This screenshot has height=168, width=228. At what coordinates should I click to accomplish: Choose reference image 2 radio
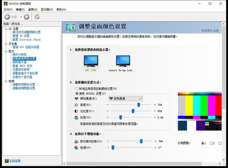pos(211,144)
